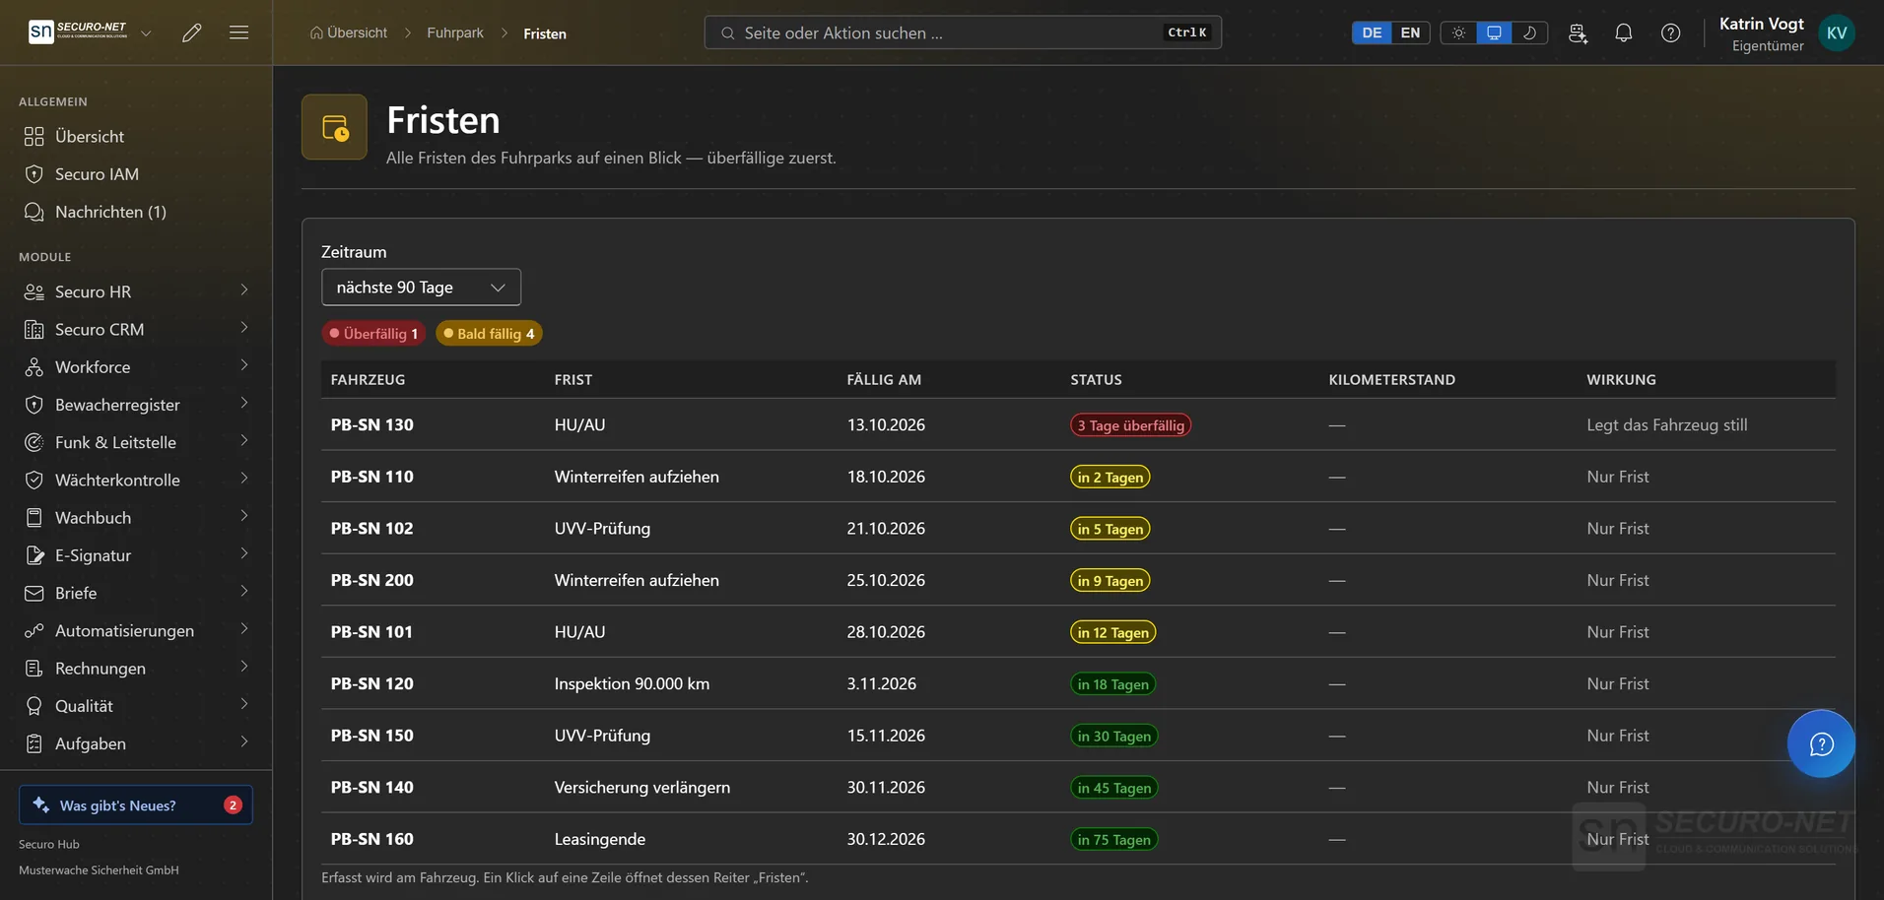Click the pencil edit icon in header
Viewport: 1884px width, 900px height.
[192, 32]
